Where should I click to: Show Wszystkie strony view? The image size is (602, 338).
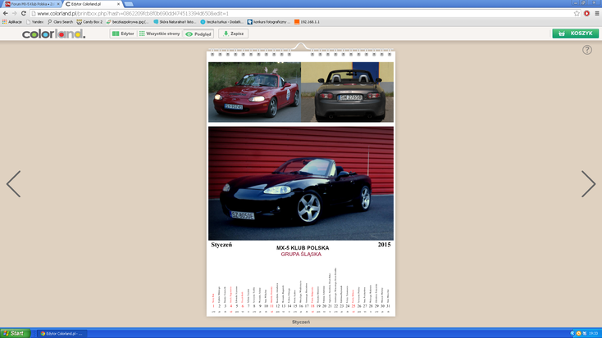159,34
